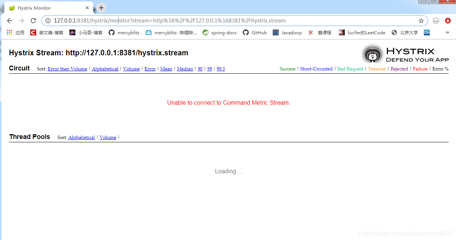Sort thread pools by Volume
The height and width of the screenshot is (240, 456).
click(x=108, y=138)
